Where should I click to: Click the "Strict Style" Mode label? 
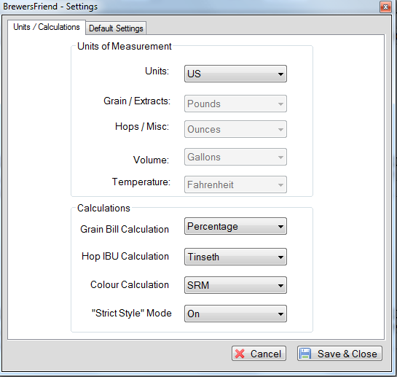click(131, 313)
